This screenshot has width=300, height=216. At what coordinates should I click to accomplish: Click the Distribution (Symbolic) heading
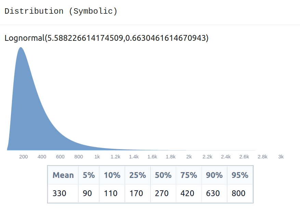coord(61,11)
